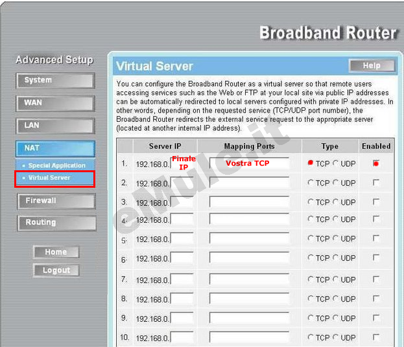Open the WAN settings menu
Viewport: 404px width, 347px height.
tap(55, 104)
